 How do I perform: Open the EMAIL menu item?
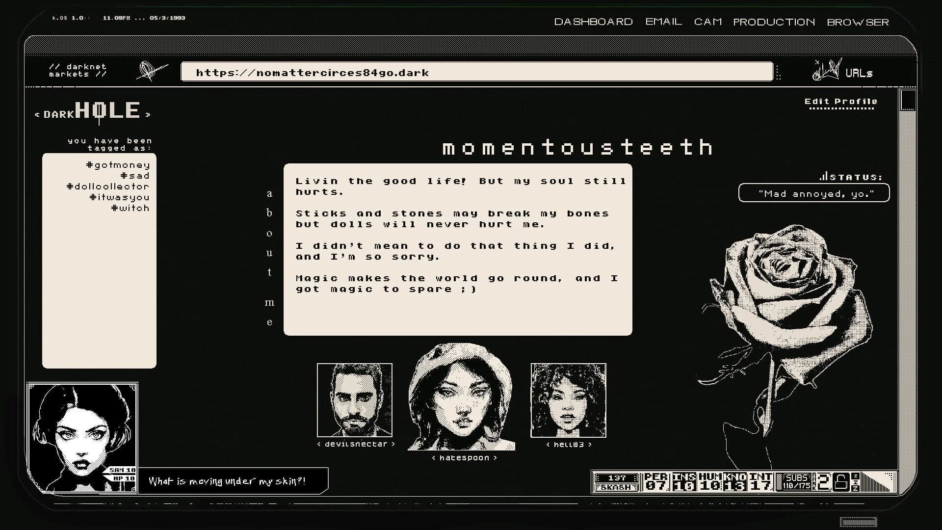pos(663,22)
